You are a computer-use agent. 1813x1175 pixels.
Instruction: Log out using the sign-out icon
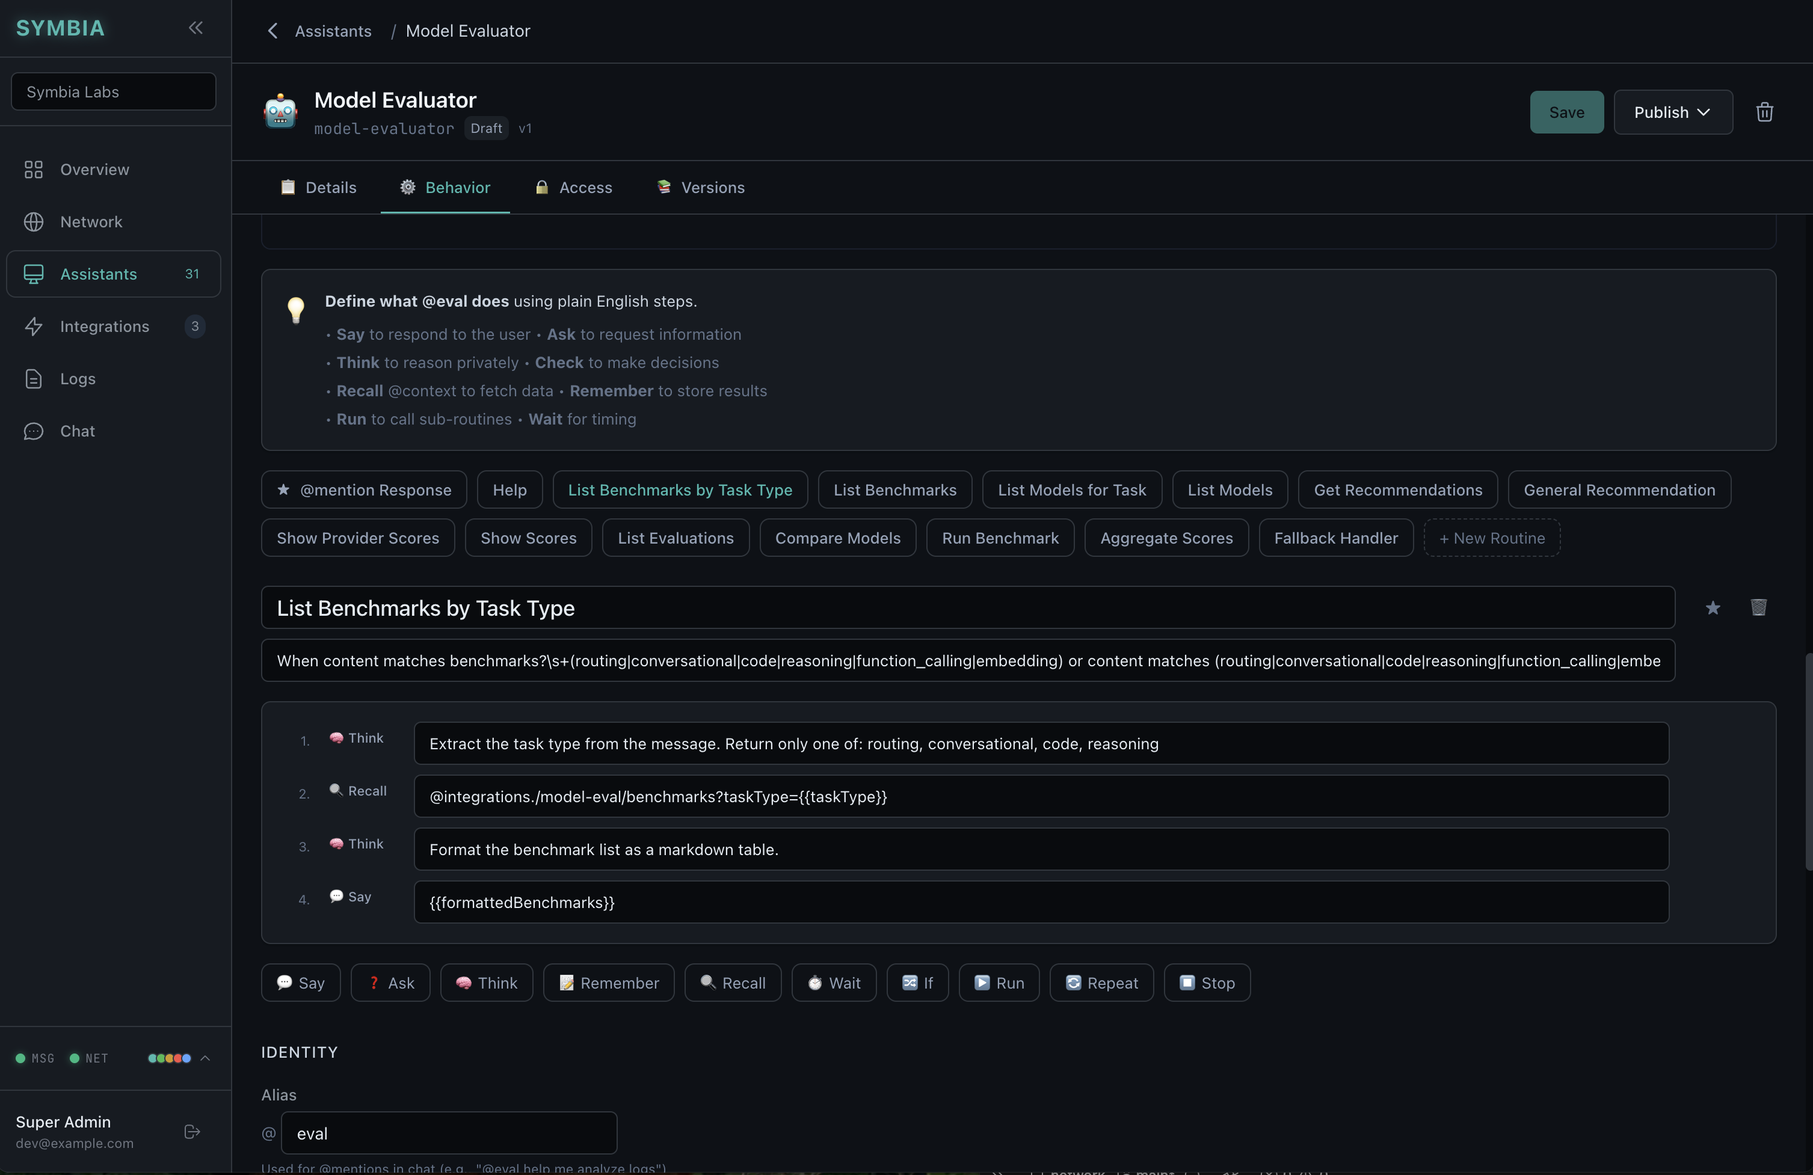pos(191,1132)
